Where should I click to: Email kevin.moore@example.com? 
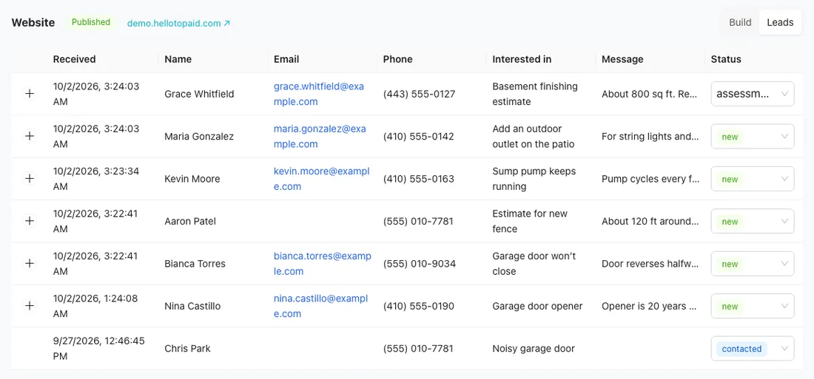[x=321, y=179]
